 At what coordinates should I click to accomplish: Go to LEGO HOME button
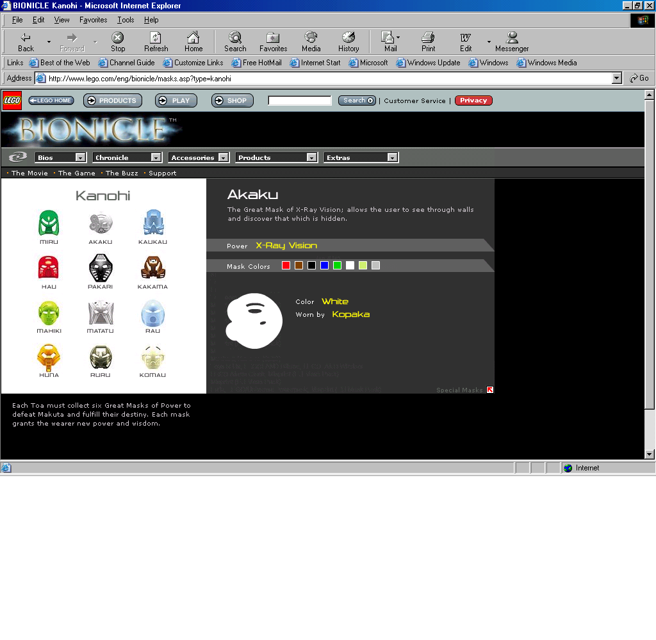pos(51,100)
